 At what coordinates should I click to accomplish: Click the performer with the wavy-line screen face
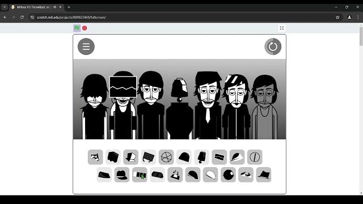click(x=123, y=105)
